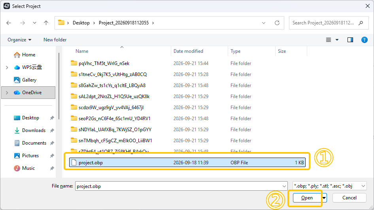
Task: Select WPS云盘 in the navigation pane
Action: click(x=32, y=67)
